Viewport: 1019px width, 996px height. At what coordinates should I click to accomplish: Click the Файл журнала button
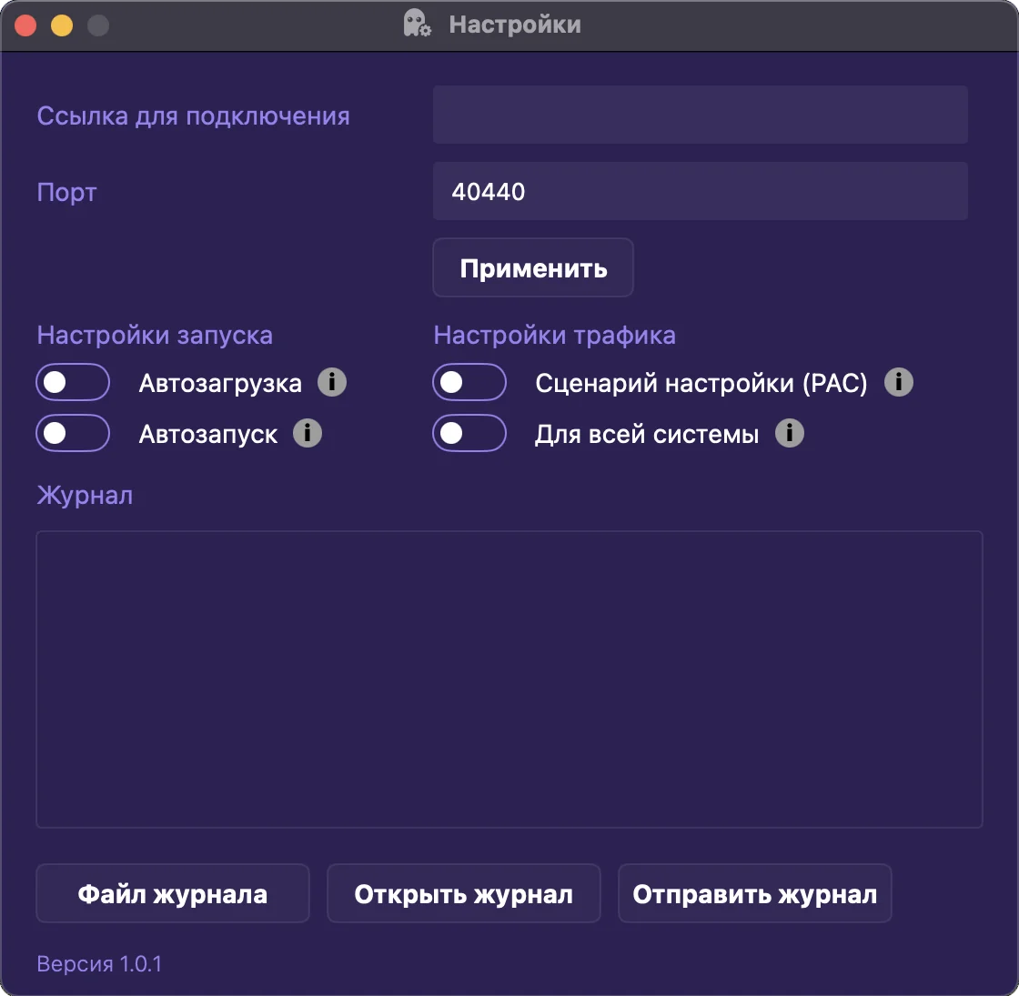tap(173, 894)
